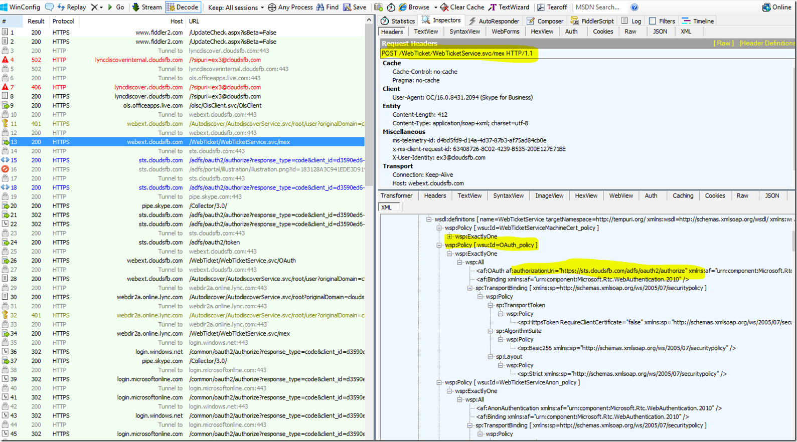Select the request SyntaxView tab

pos(464,32)
